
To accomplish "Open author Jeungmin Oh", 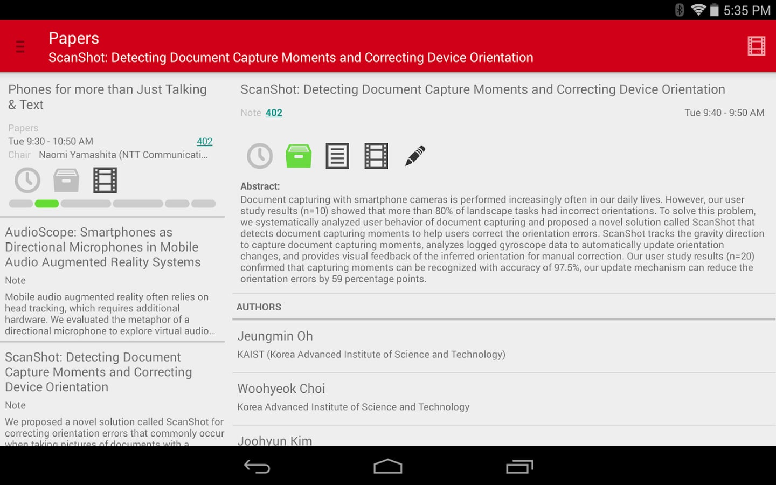I will coord(504,346).
